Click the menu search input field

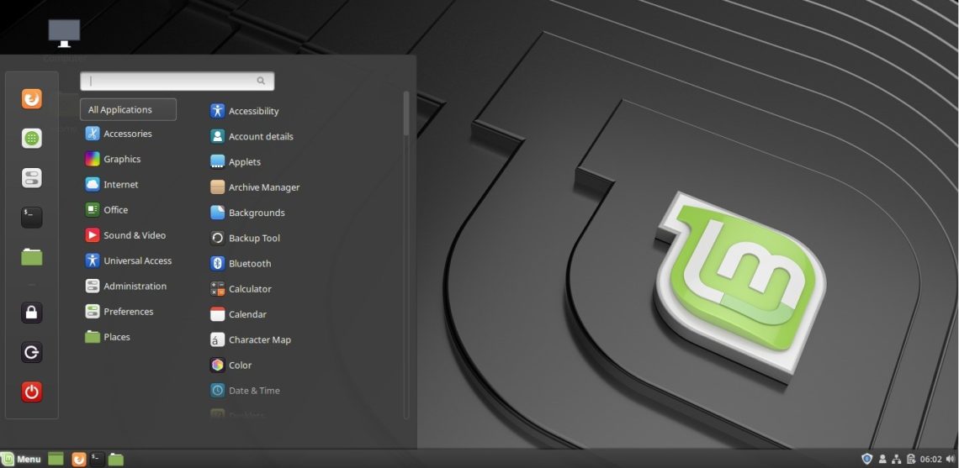tap(177, 81)
